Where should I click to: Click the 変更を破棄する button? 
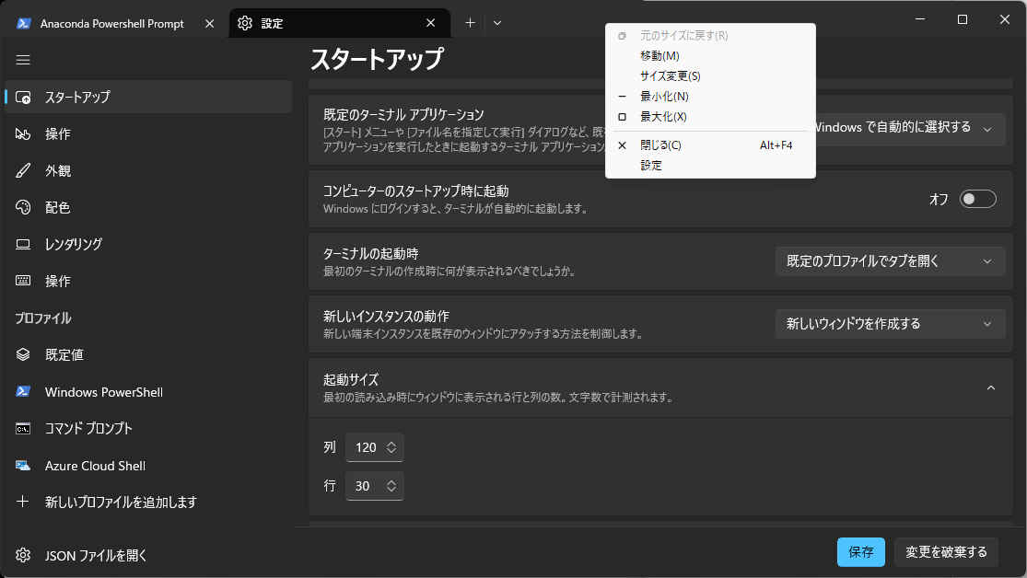click(946, 552)
